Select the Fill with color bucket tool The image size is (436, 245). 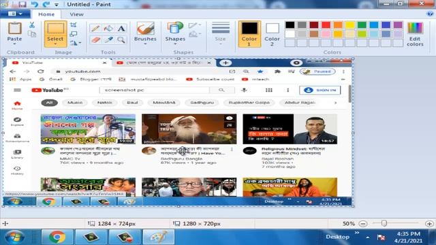(x=108, y=28)
